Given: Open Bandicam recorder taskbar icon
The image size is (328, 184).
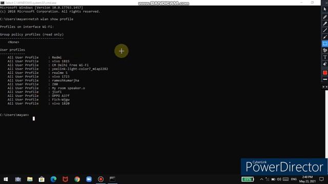Looking at the screenshot, I should pyautogui.click(x=100, y=179).
